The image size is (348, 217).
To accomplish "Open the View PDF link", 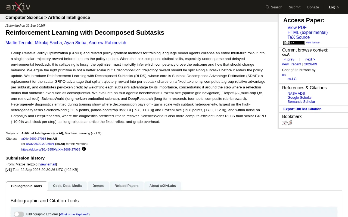I will click(x=297, y=28).
